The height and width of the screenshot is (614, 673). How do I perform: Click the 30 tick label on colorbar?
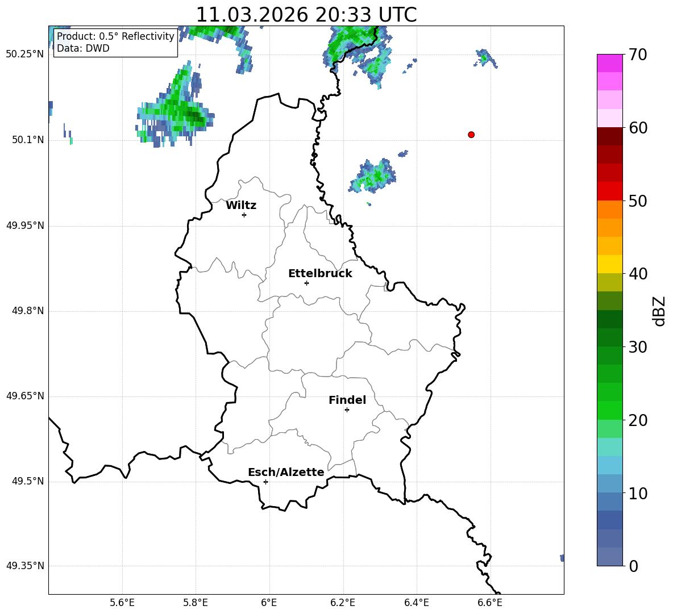pyautogui.click(x=638, y=347)
